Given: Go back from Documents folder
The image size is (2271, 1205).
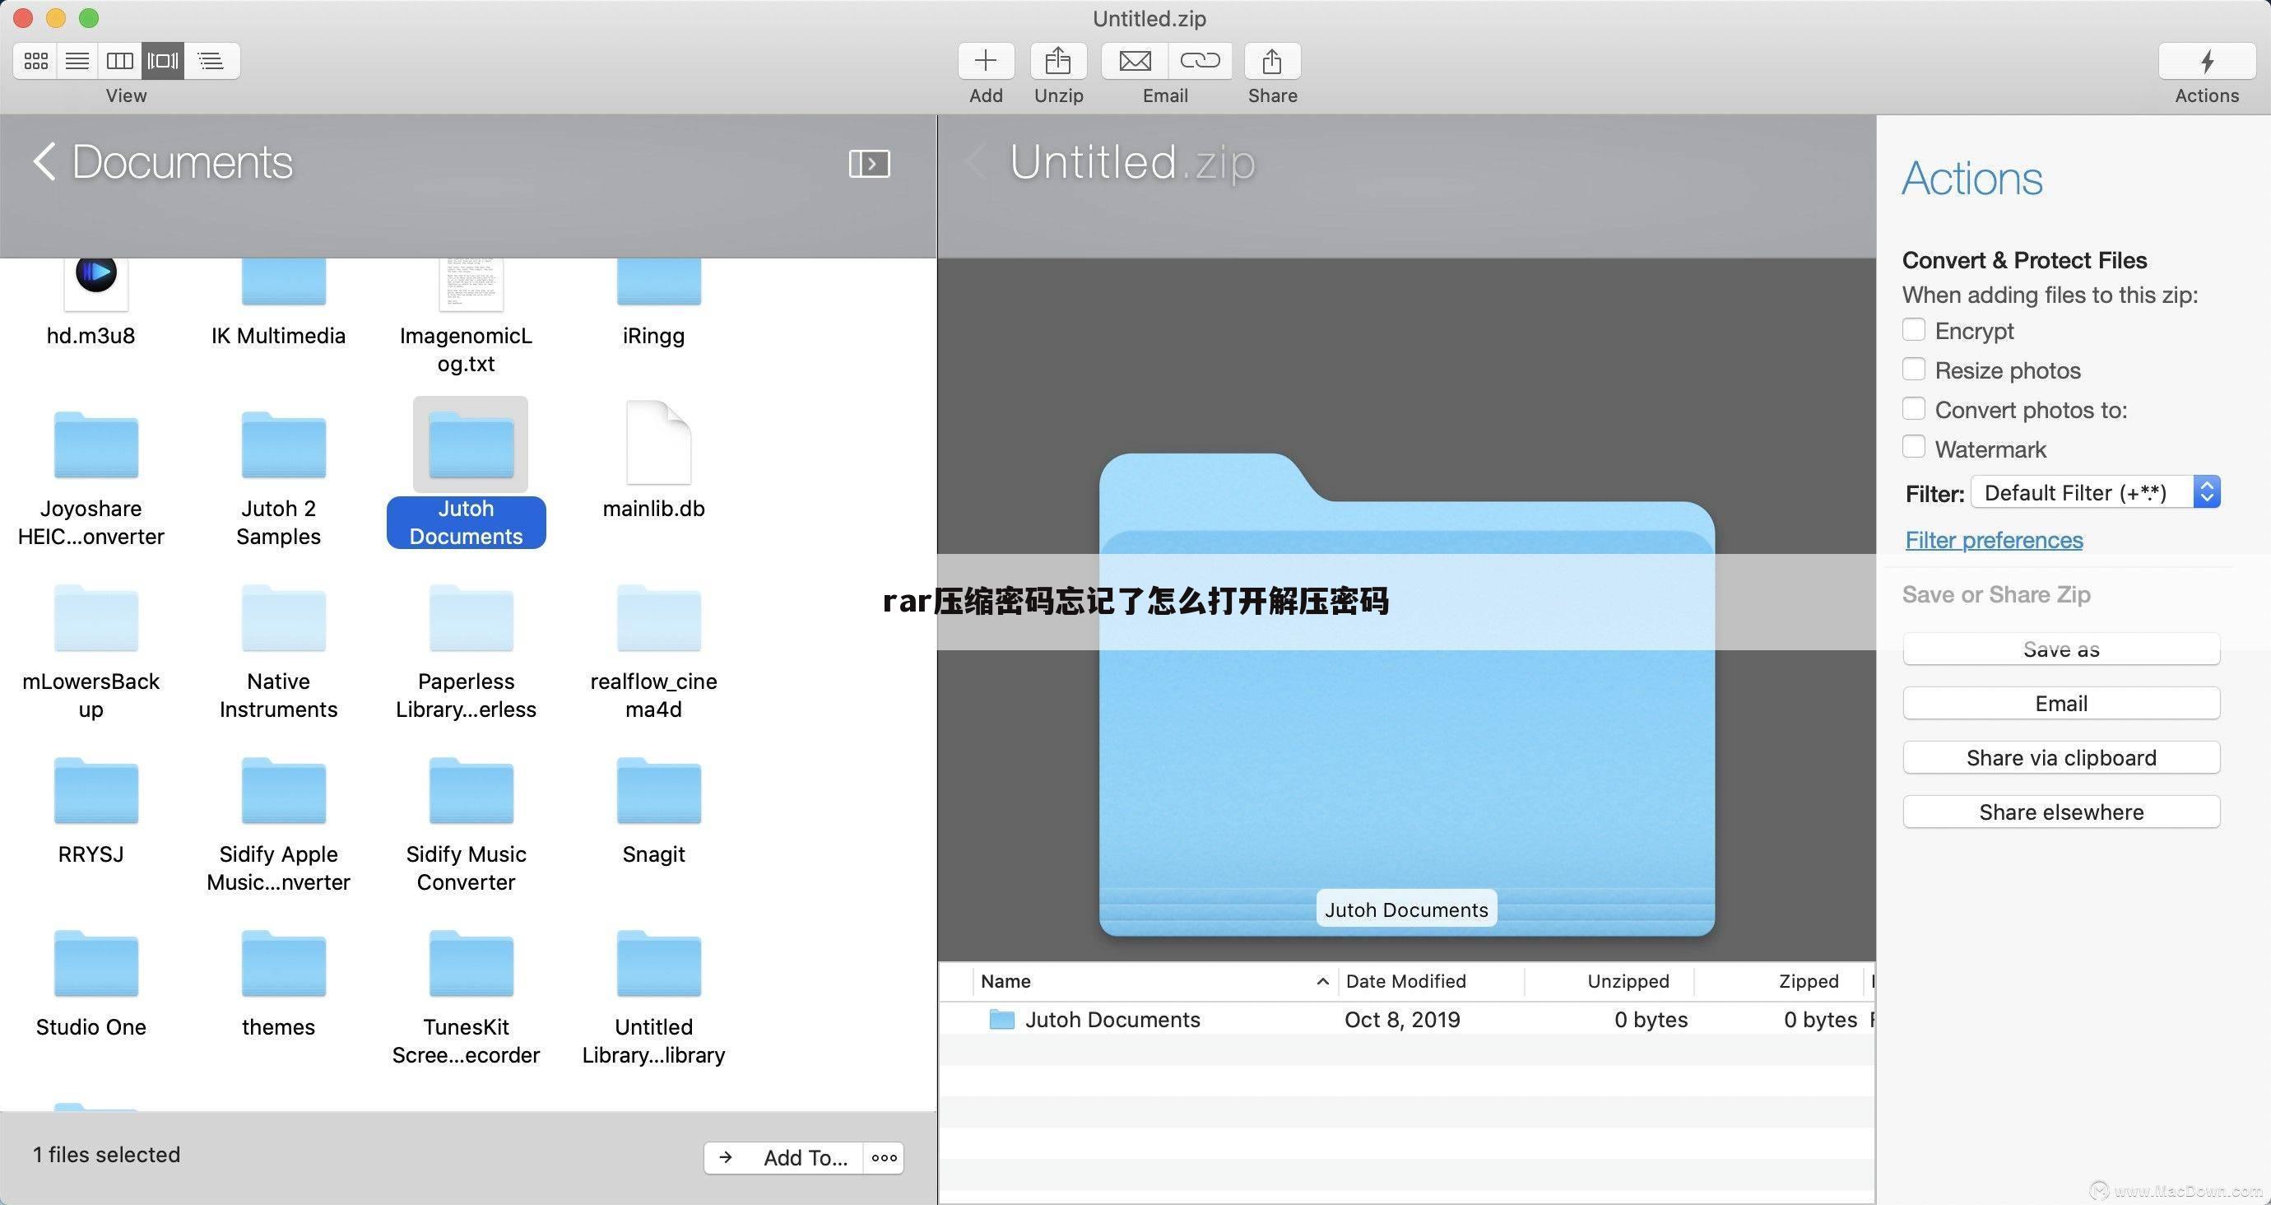Looking at the screenshot, I should (44, 162).
